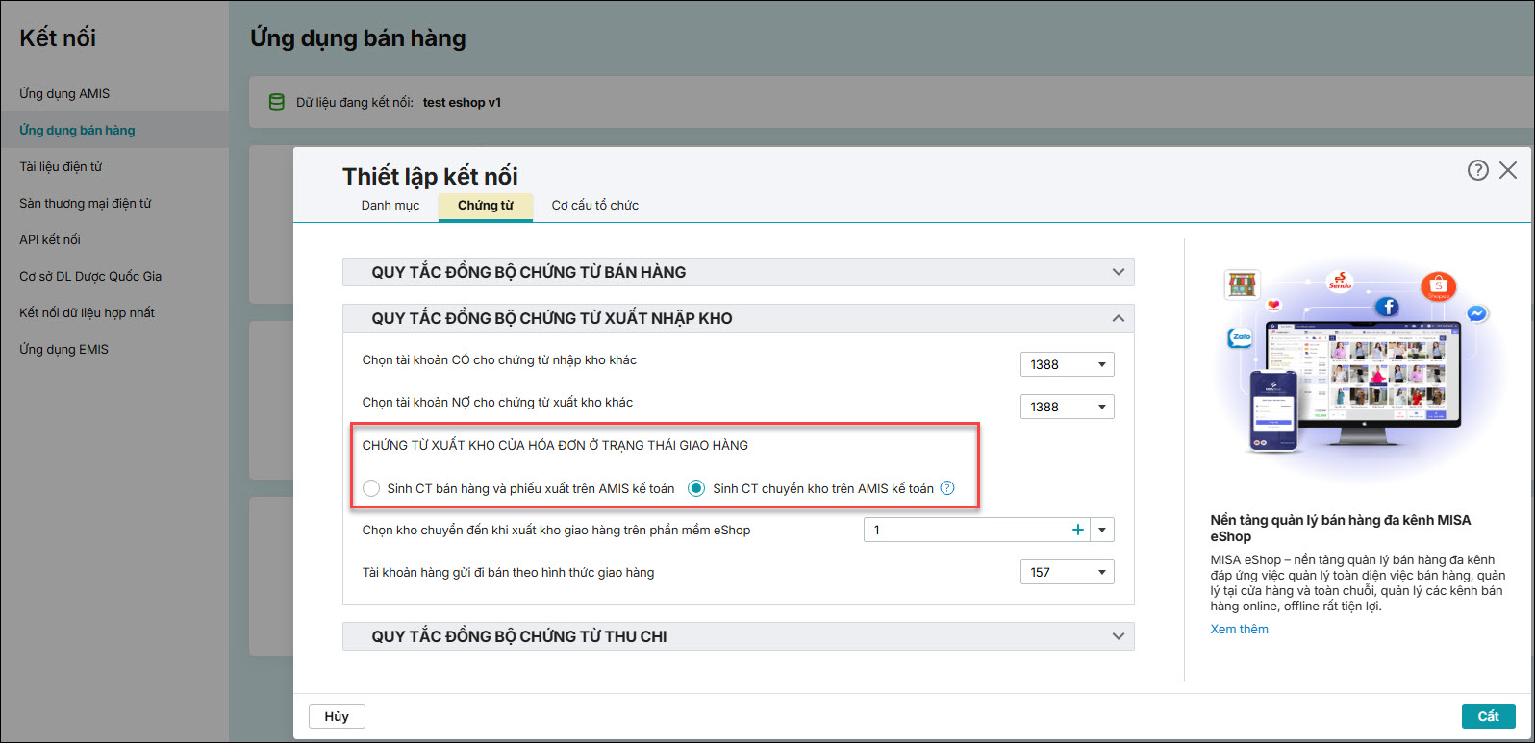Open Ứng dụng AMIS in the sidebar

114,93
